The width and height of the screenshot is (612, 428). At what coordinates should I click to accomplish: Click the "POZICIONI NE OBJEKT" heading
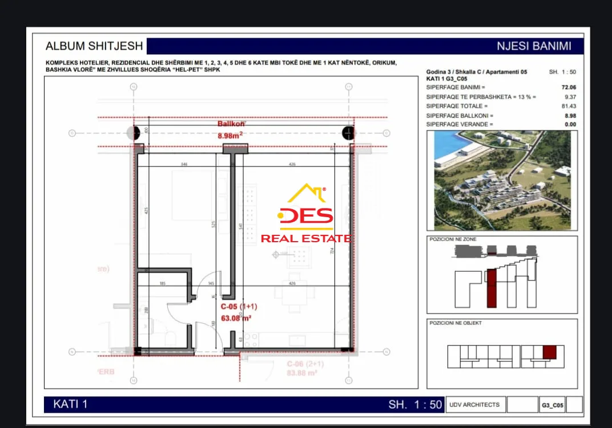coord(456,323)
